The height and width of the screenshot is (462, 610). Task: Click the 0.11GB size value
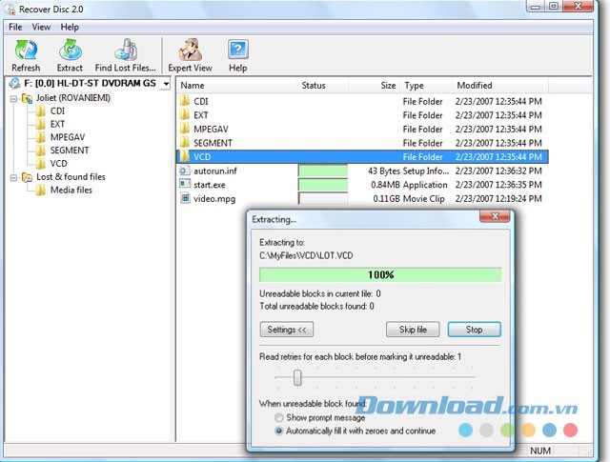386,199
